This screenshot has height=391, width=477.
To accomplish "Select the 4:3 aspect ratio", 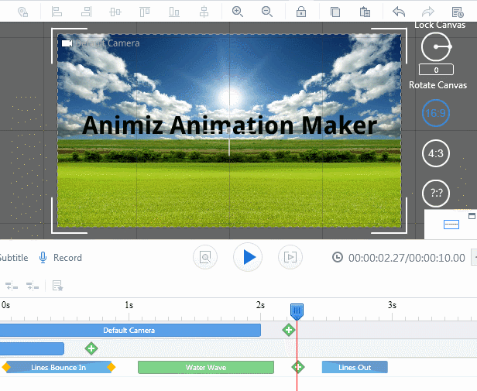I will (x=436, y=153).
